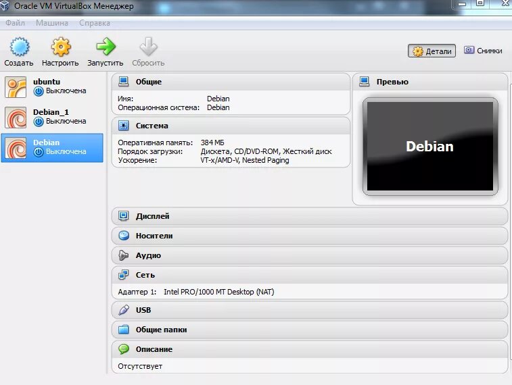
Task: Open the Носители section header
Action: coord(154,236)
